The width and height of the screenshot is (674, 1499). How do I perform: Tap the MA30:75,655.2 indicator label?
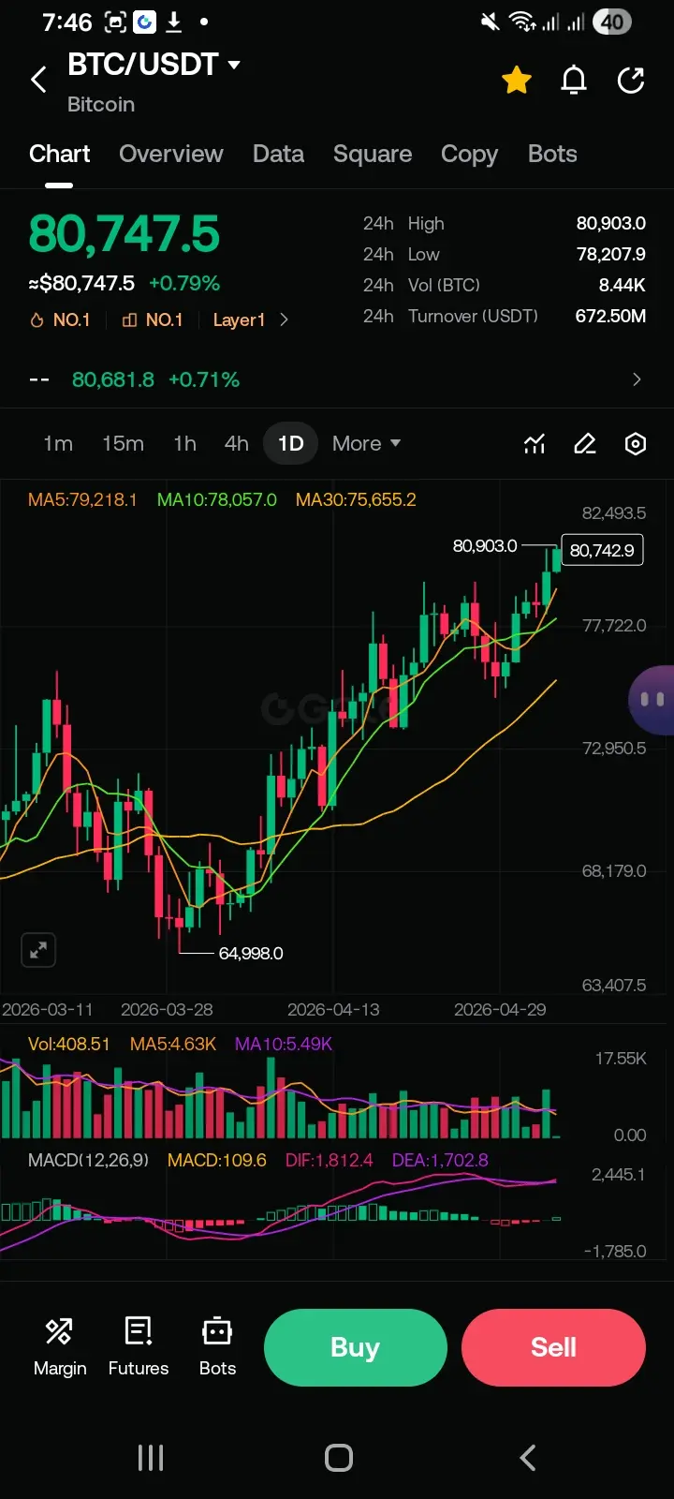tap(356, 499)
